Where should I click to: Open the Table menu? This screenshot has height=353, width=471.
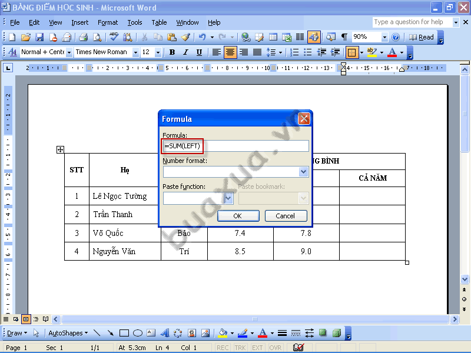pyautogui.click(x=159, y=22)
